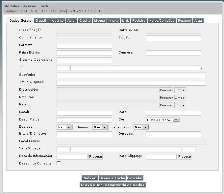This screenshot has height=194, width=224.
Task: Click Procurar next to Produtor
Action: (x=166, y=98)
